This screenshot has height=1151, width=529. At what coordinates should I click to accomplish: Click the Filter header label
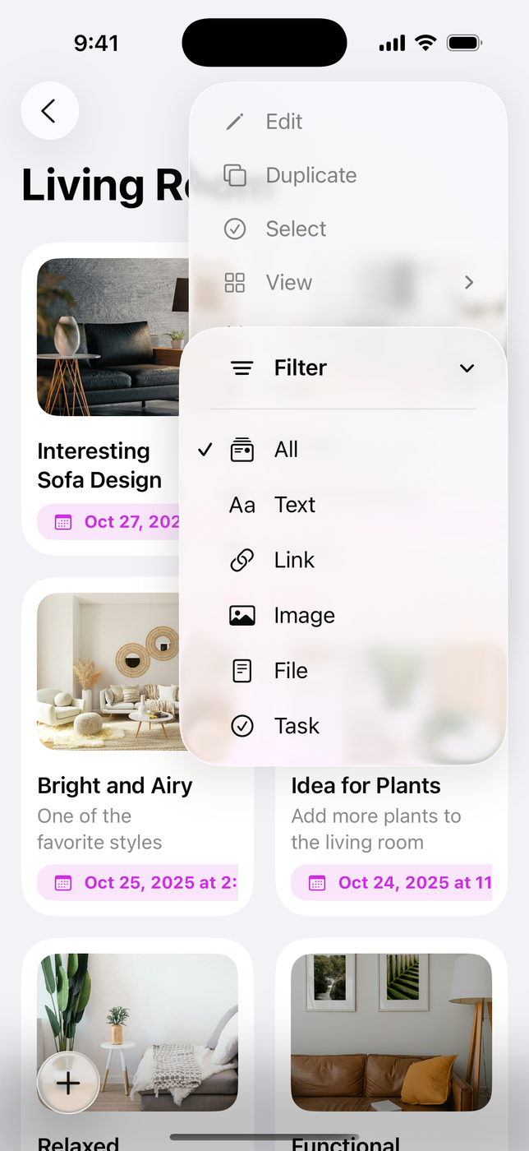pos(300,367)
